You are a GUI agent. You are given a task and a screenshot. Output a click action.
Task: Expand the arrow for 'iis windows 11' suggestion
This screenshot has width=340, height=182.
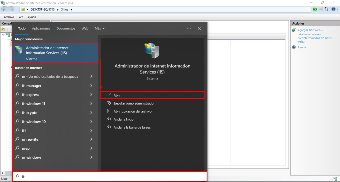tap(91, 104)
